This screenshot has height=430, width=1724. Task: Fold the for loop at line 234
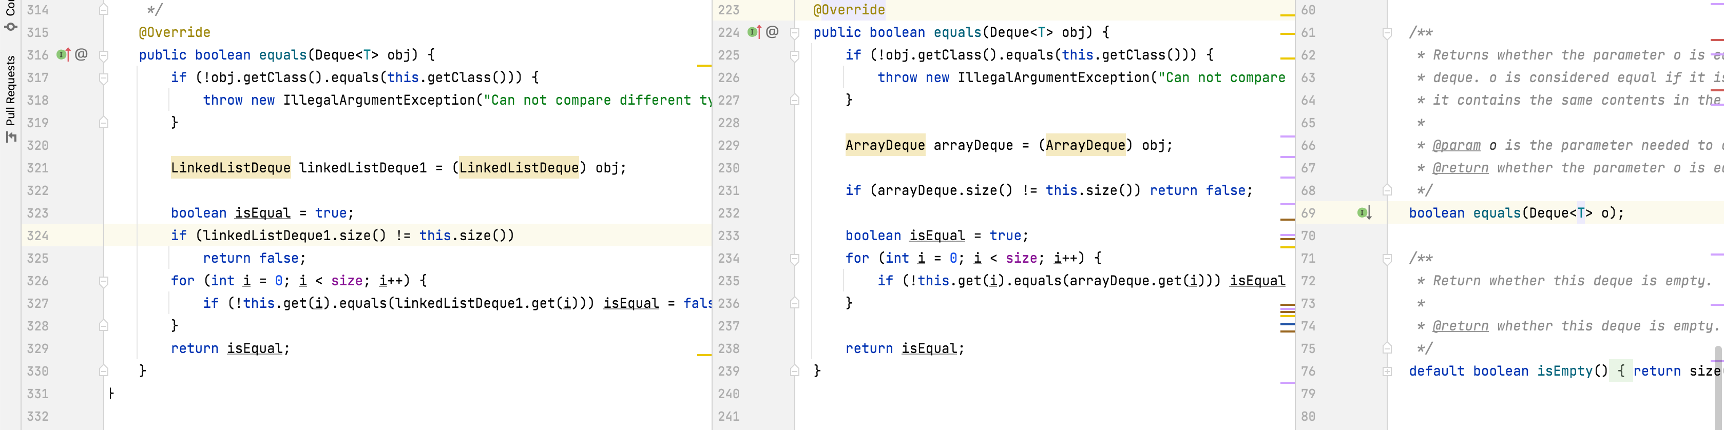pyautogui.click(x=795, y=259)
